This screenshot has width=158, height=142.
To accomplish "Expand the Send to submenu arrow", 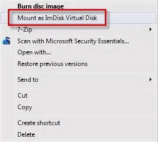I will 151,79.
